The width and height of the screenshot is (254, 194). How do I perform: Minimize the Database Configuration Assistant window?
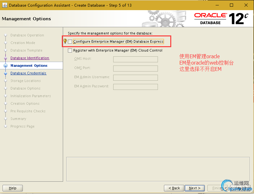[217, 5]
